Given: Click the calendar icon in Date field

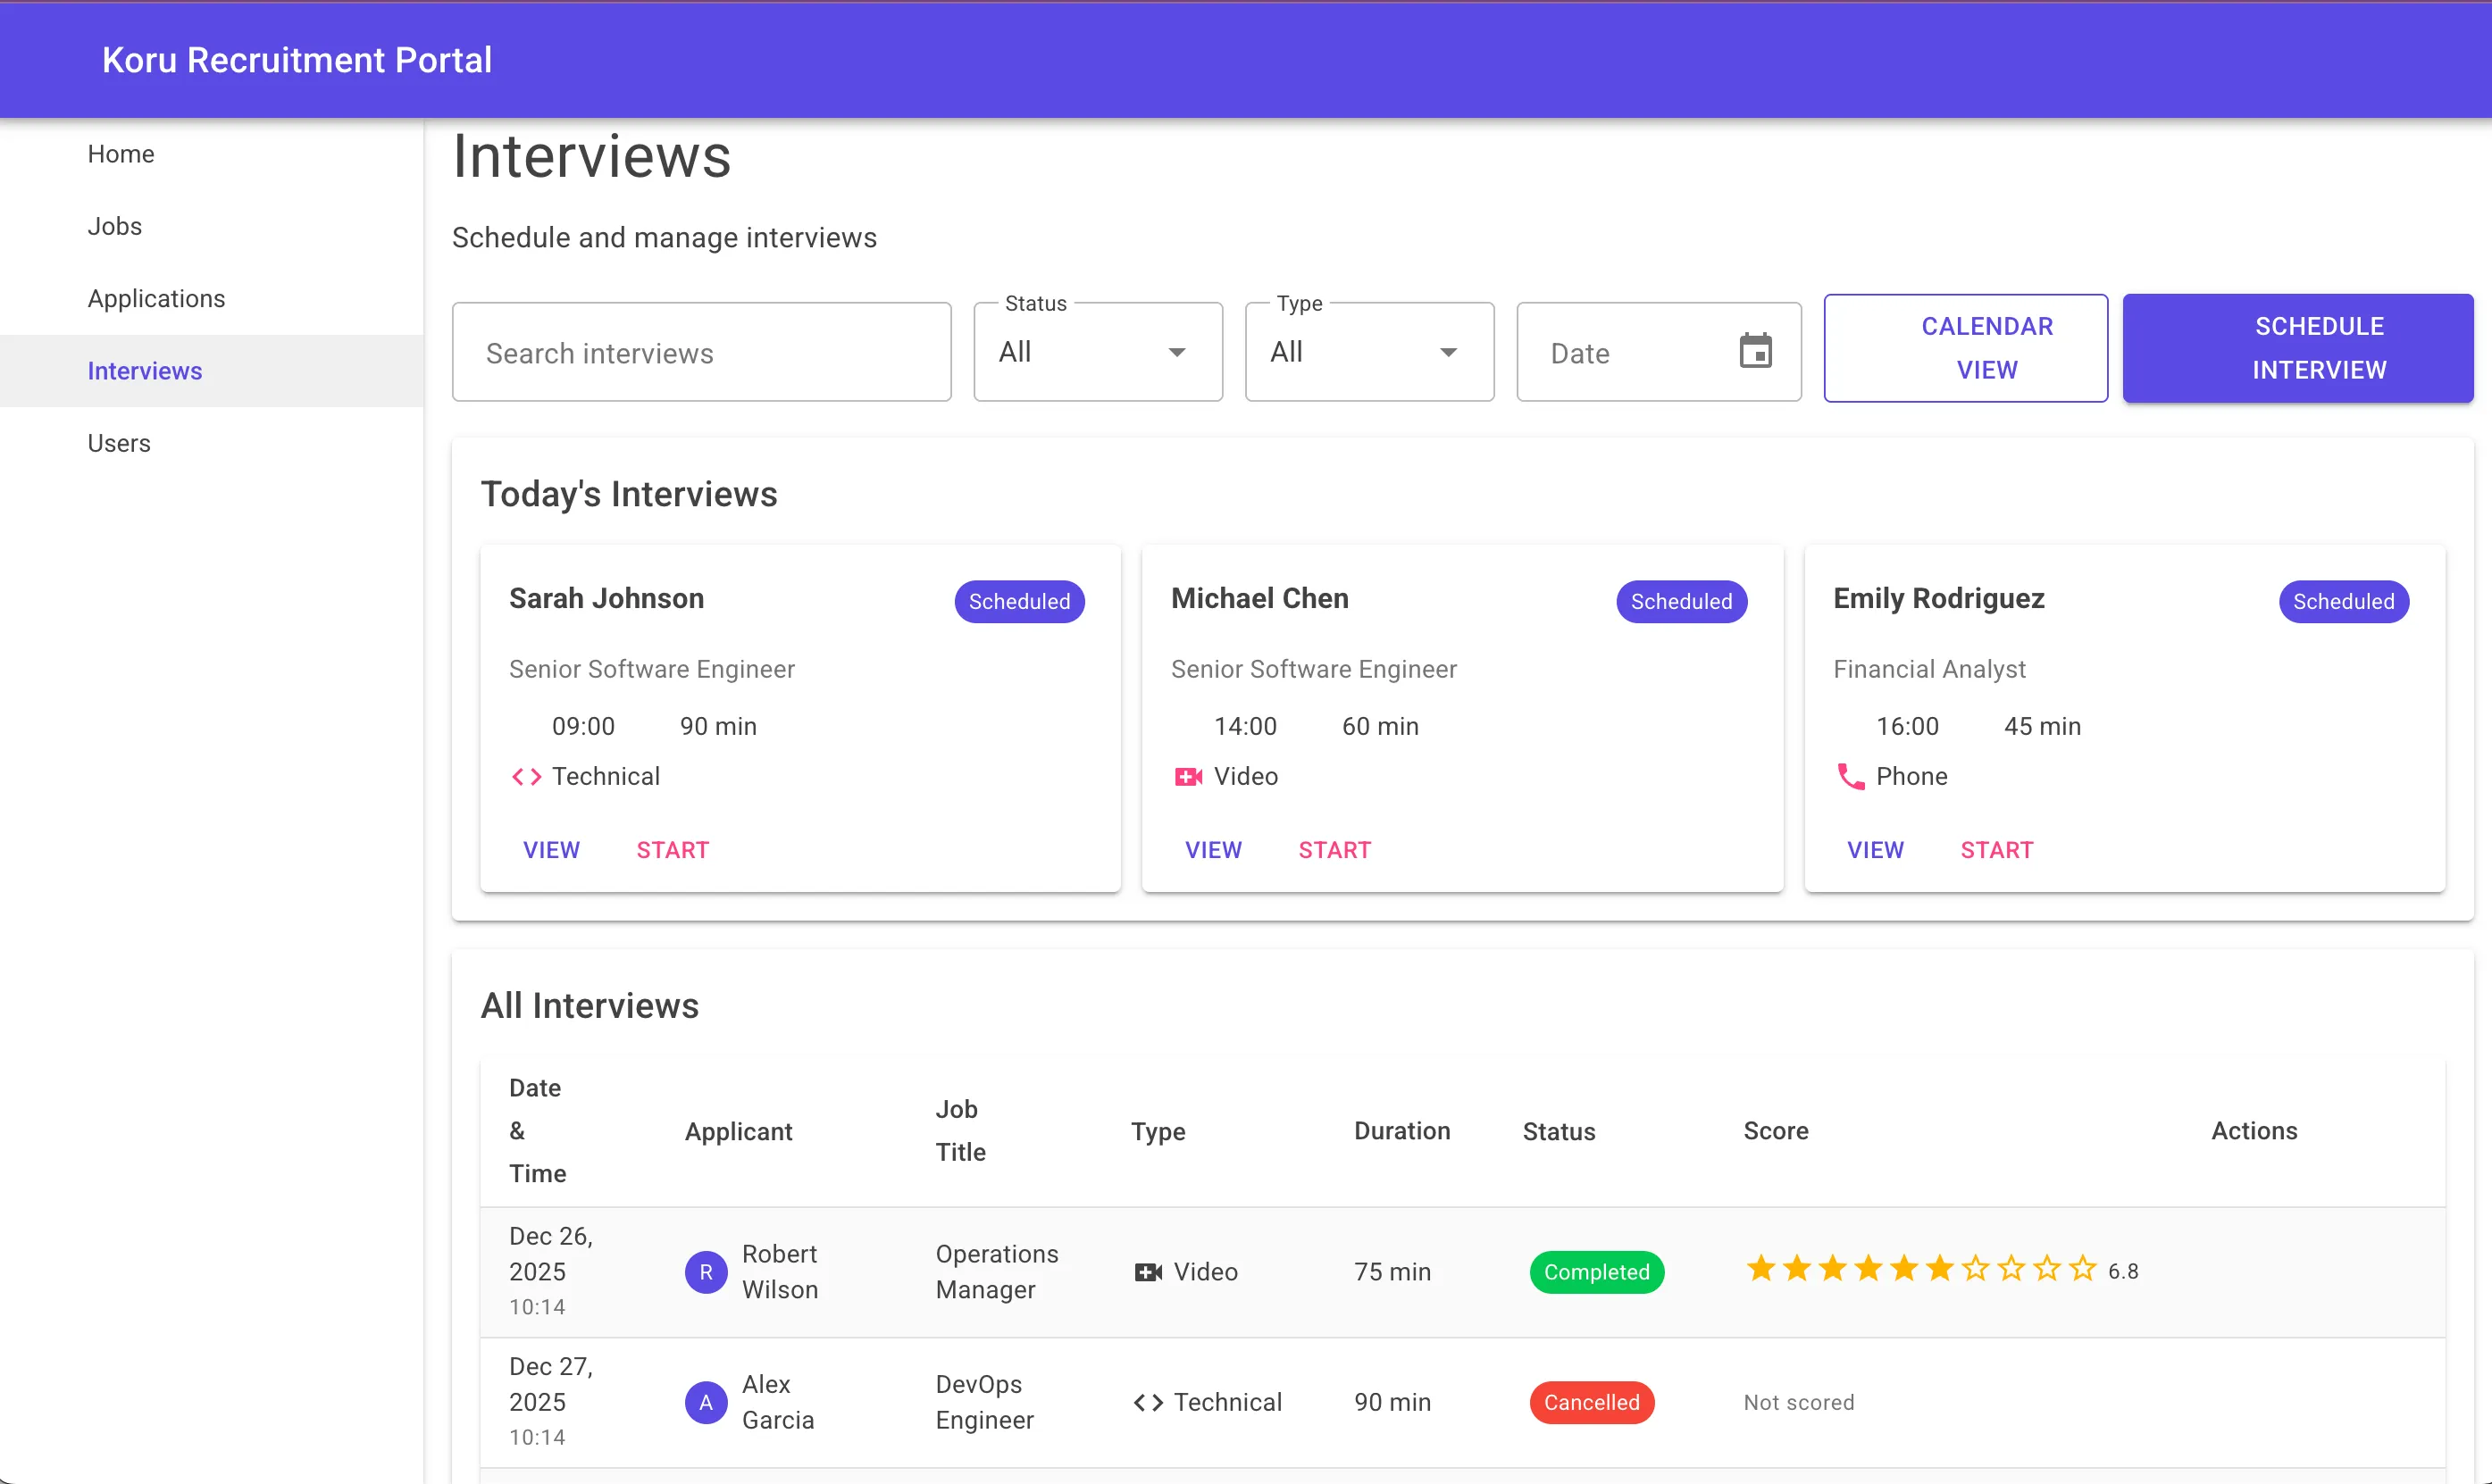Looking at the screenshot, I should tap(1755, 351).
